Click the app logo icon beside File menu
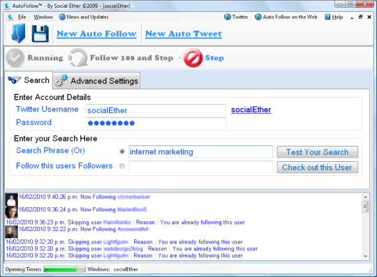This screenshot has height=277, width=377. coord(10,17)
